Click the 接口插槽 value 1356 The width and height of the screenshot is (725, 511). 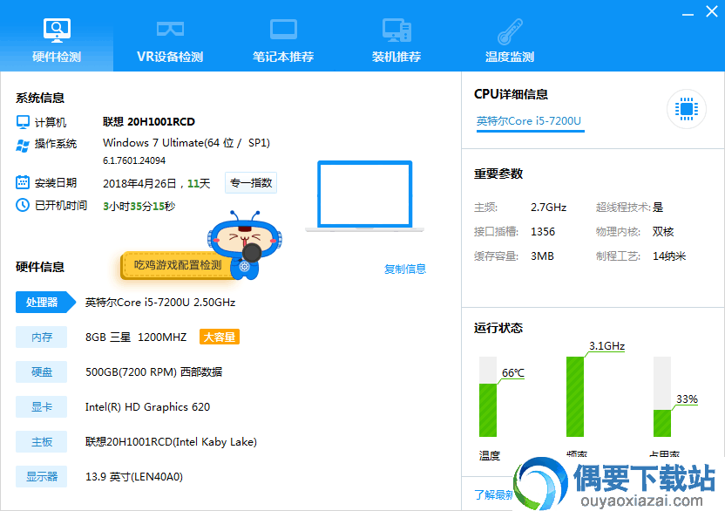point(543,231)
